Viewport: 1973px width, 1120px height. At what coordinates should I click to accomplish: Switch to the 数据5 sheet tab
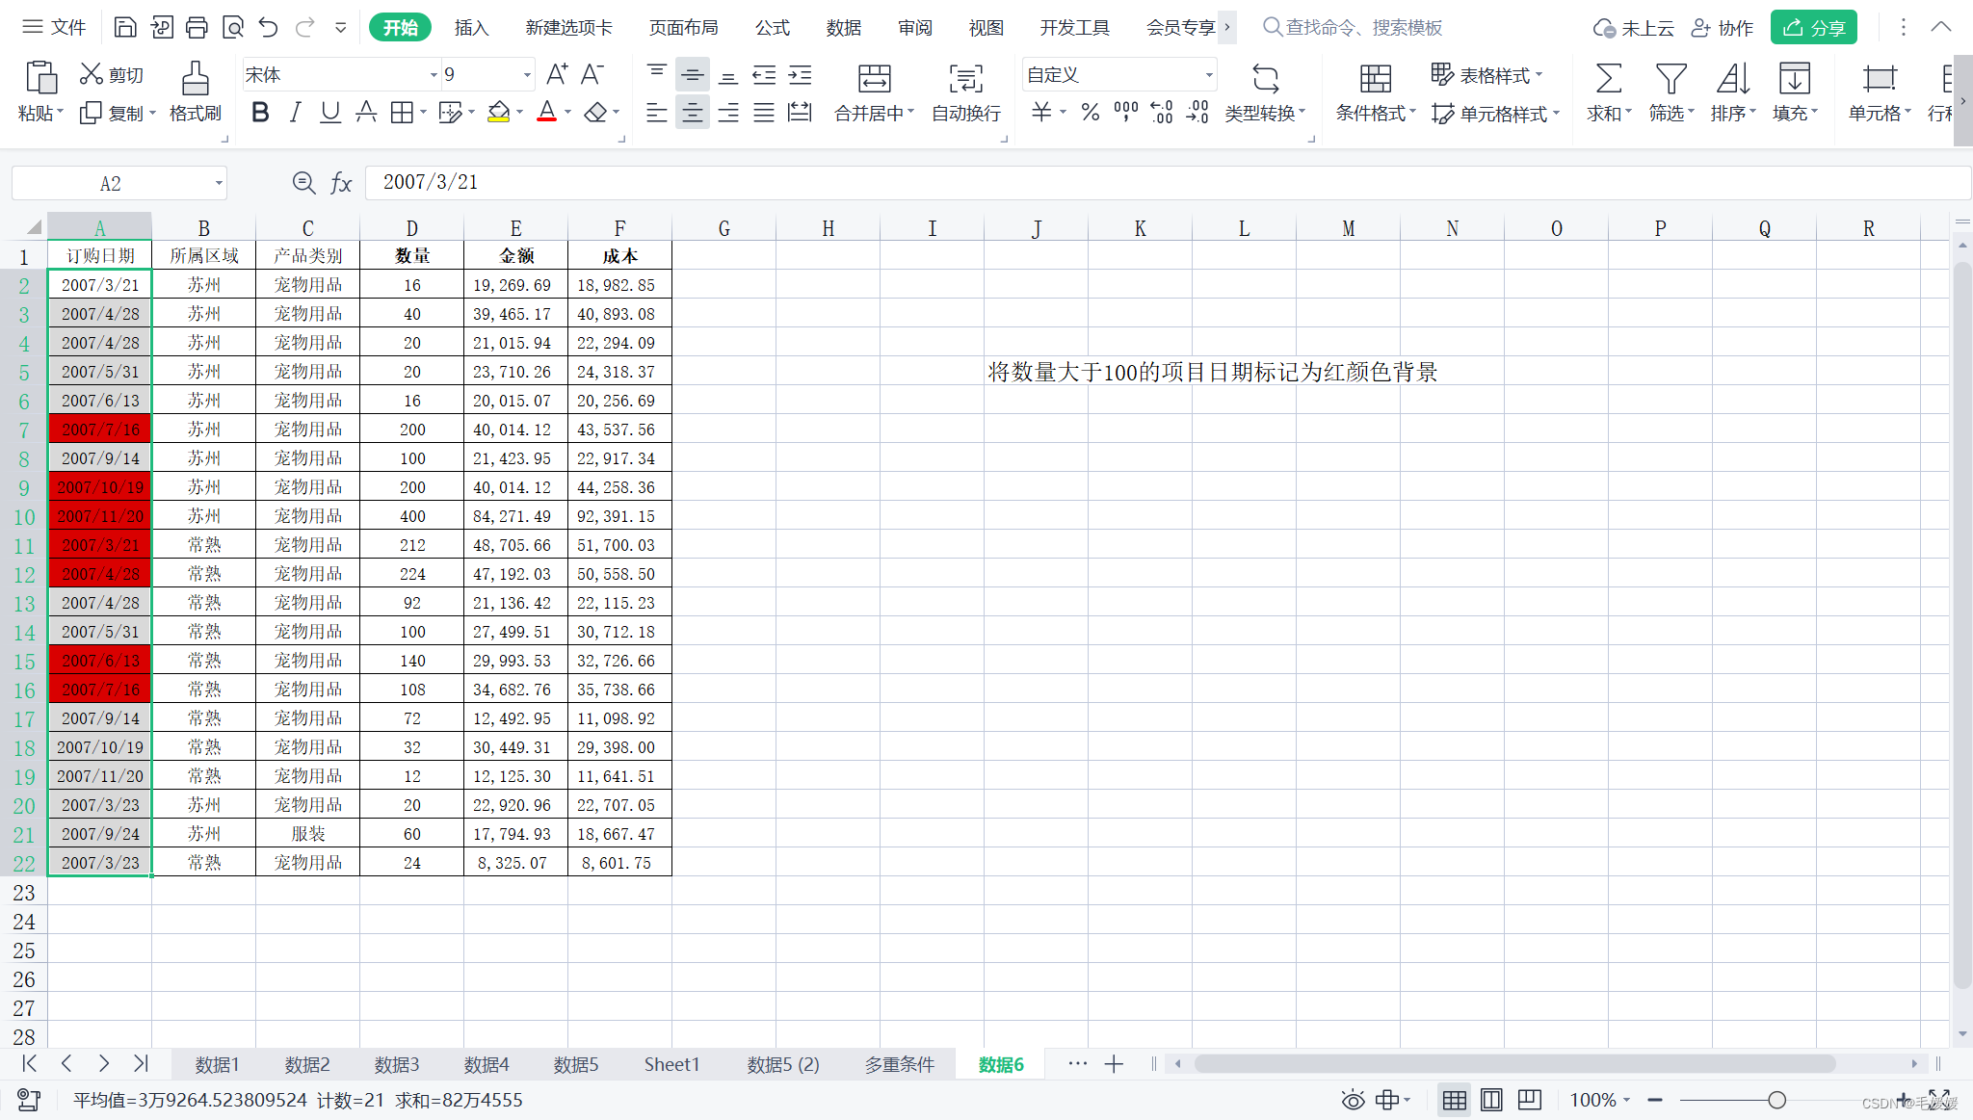(x=575, y=1064)
